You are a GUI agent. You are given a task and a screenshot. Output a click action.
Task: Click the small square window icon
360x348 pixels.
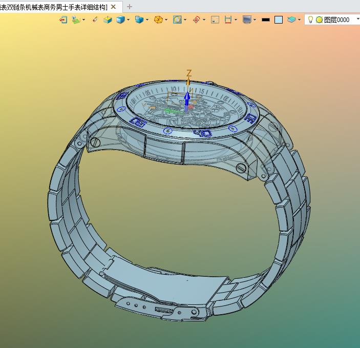(x=215, y=20)
